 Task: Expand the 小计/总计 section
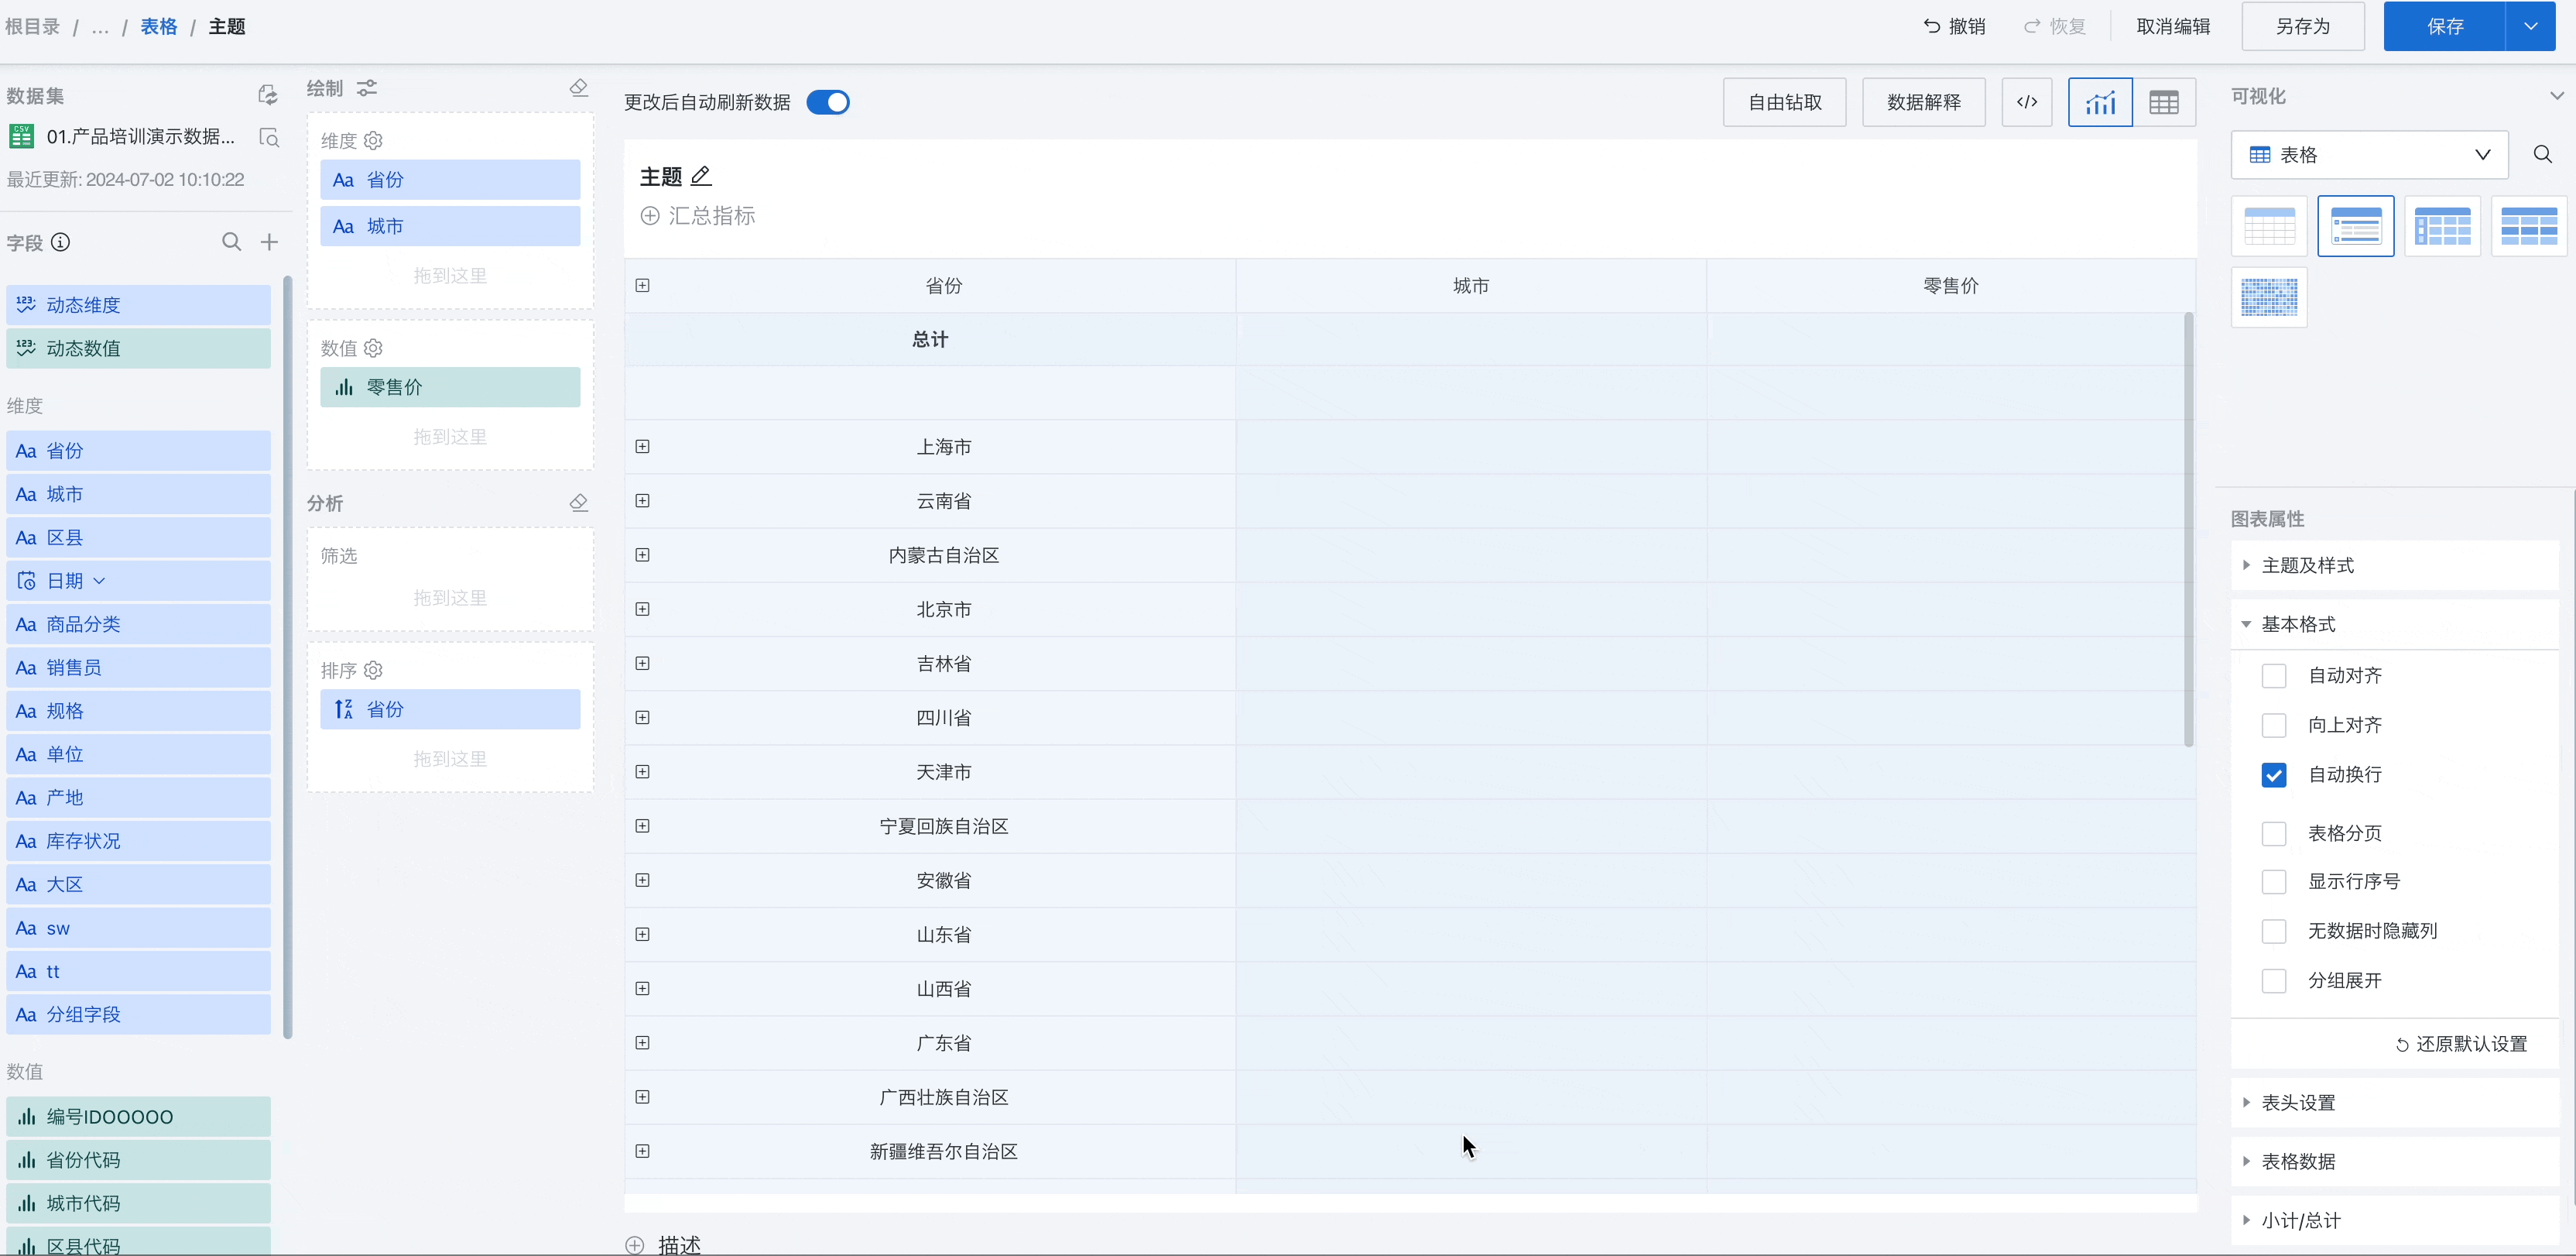[x=2394, y=1220]
